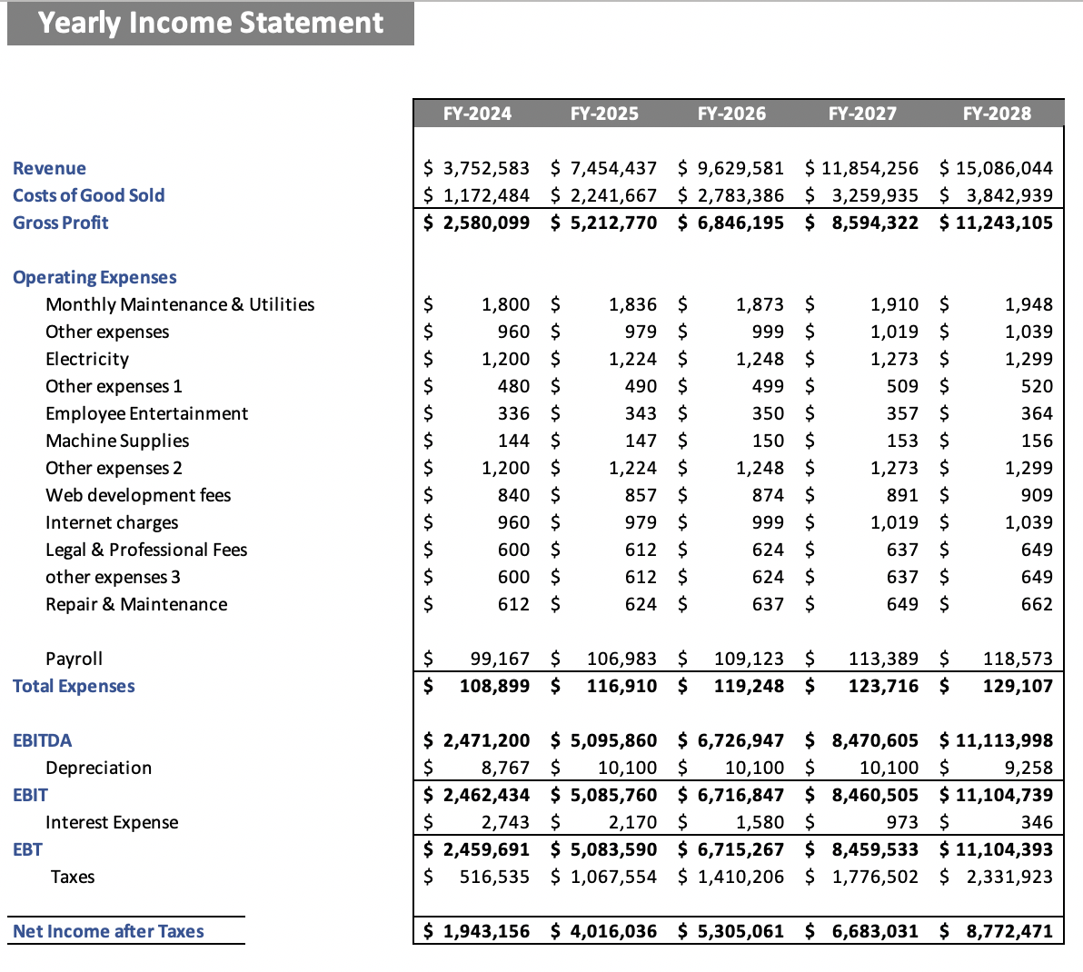Select the Net Income after Taxes label

tap(108, 931)
